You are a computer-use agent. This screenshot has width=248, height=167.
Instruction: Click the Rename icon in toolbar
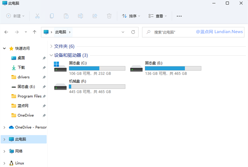(80, 16)
